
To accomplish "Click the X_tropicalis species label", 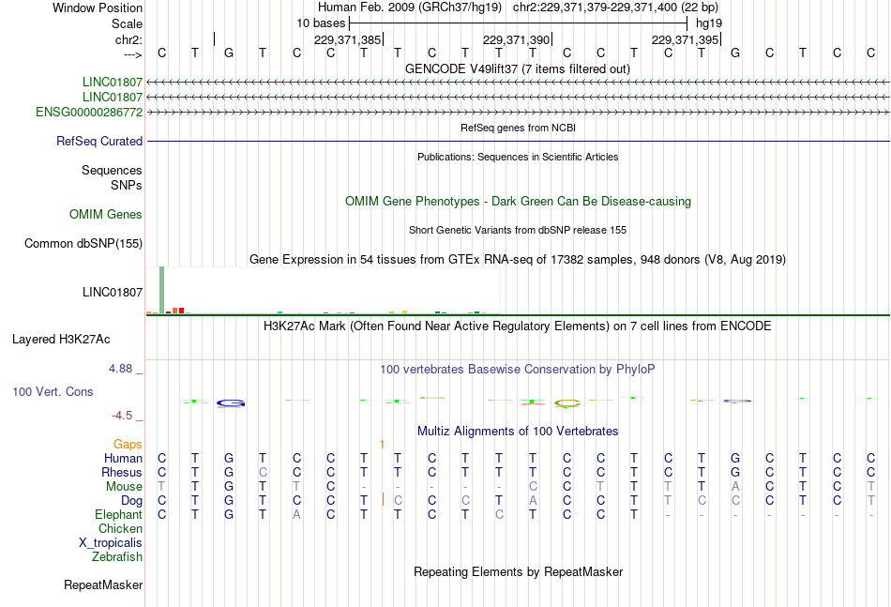I will [x=111, y=543].
